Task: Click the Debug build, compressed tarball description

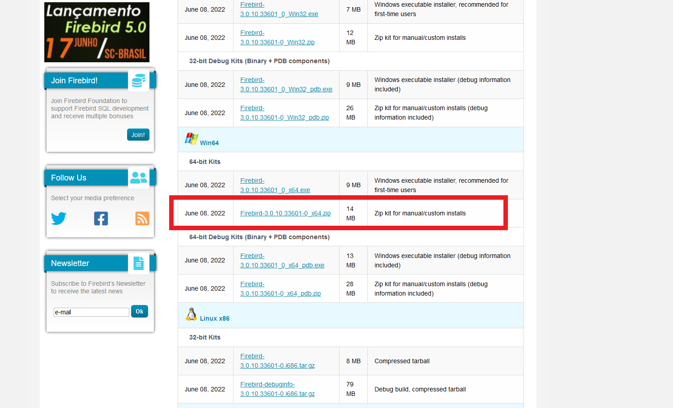Action: 420,389
